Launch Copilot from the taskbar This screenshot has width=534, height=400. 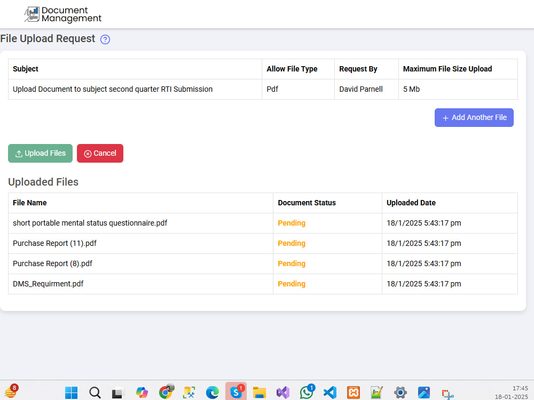(142, 393)
